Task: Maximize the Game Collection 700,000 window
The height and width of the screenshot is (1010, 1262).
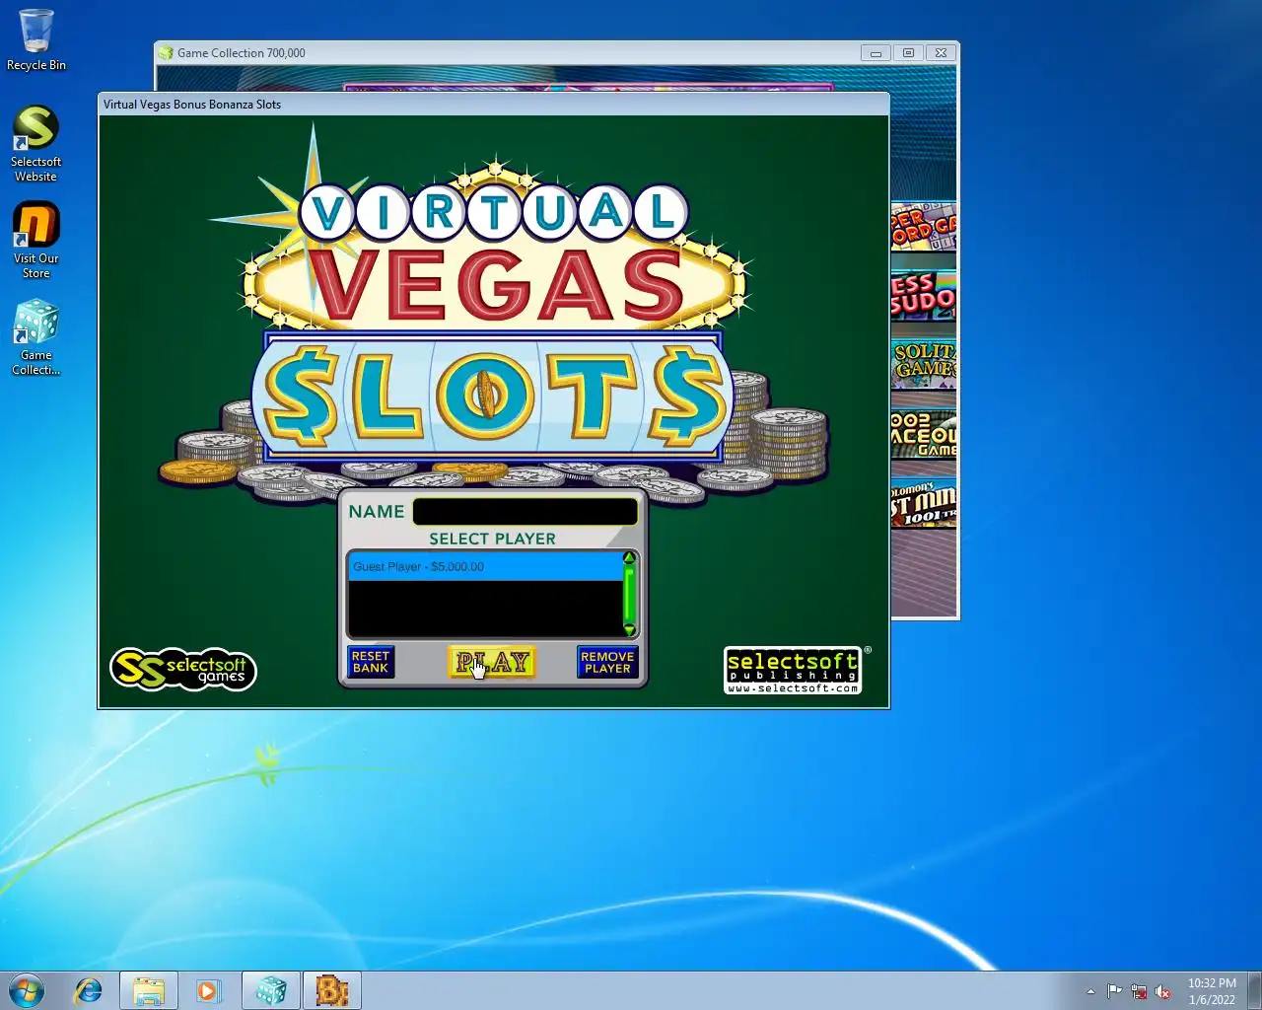Action: point(908,53)
